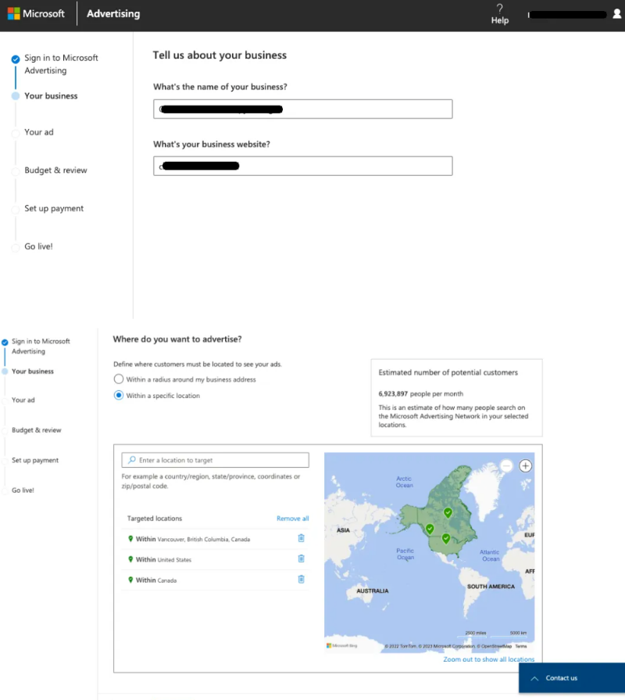625x700 pixels.
Task: Open Budget & review step in upper sidebar
Action: pos(55,170)
